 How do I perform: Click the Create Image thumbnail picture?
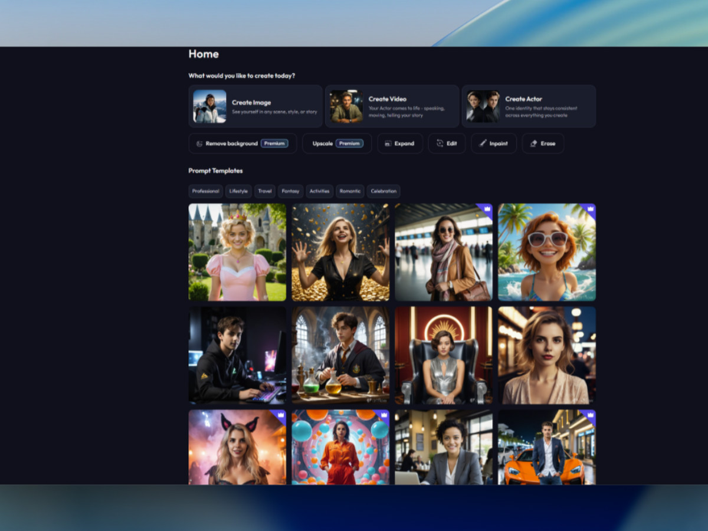pos(209,106)
